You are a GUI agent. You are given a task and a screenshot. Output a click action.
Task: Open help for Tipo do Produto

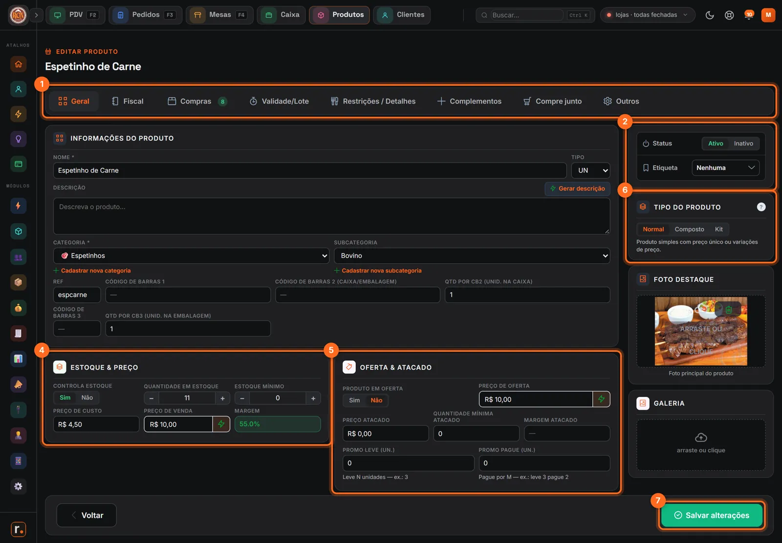761,207
